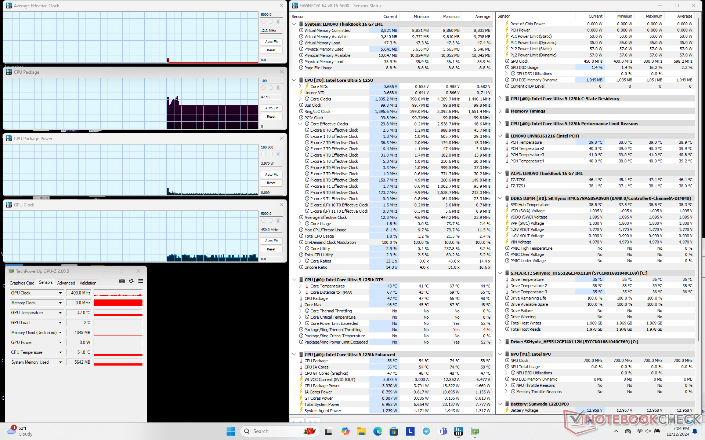Viewport: 705px width, 440px height.
Task: Open HWiNFO from the taskbar
Action: [458, 431]
